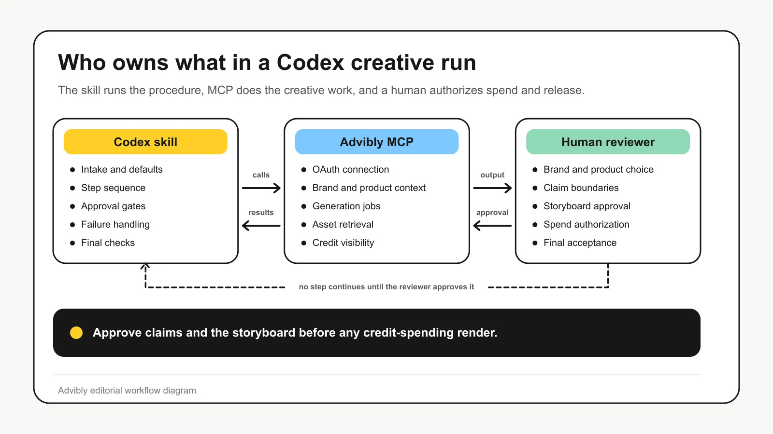Select the blue 'Advibly MCP' header
This screenshot has width=773, height=434.
click(x=377, y=142)
